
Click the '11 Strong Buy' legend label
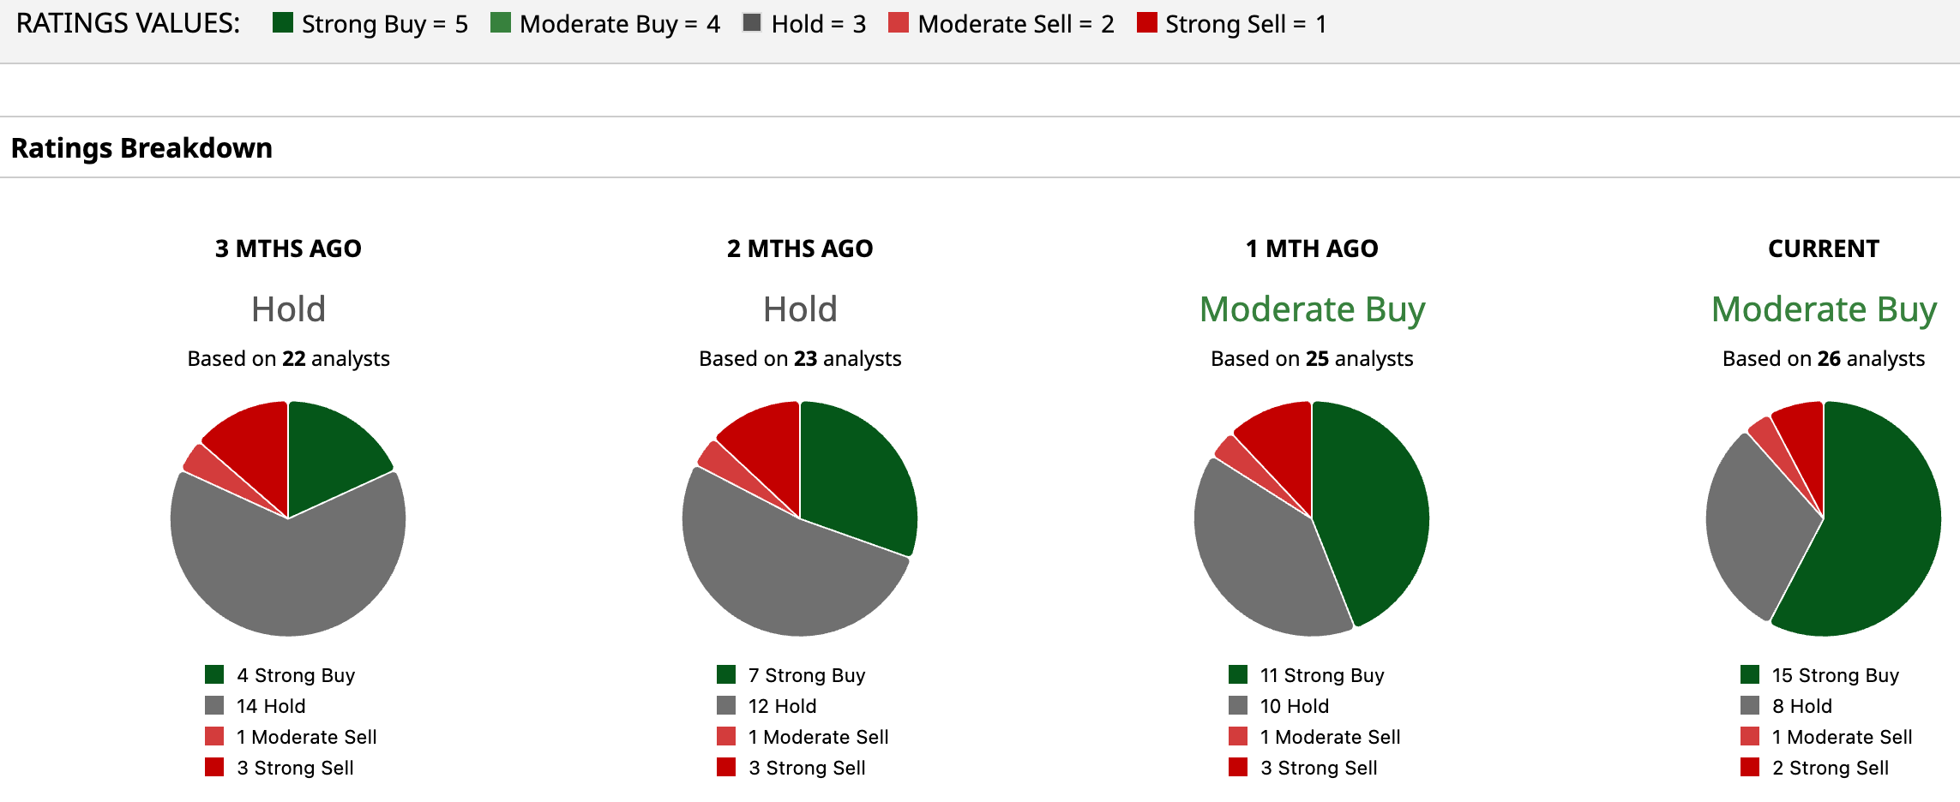pos(1321,675)
